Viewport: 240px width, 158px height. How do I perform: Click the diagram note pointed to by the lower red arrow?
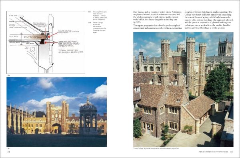69,44
